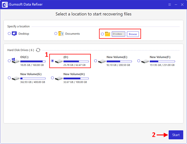Click the New Volume(G:) usage bar
Screen dimensions: 187x144
33,78
